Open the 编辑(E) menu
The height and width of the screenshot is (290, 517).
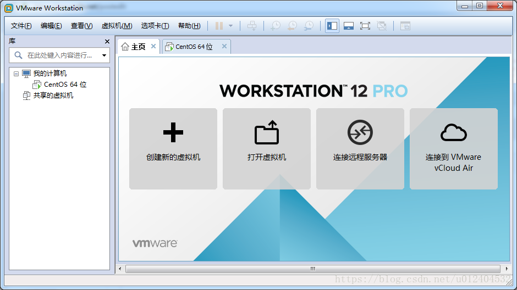tap(51, 26)
